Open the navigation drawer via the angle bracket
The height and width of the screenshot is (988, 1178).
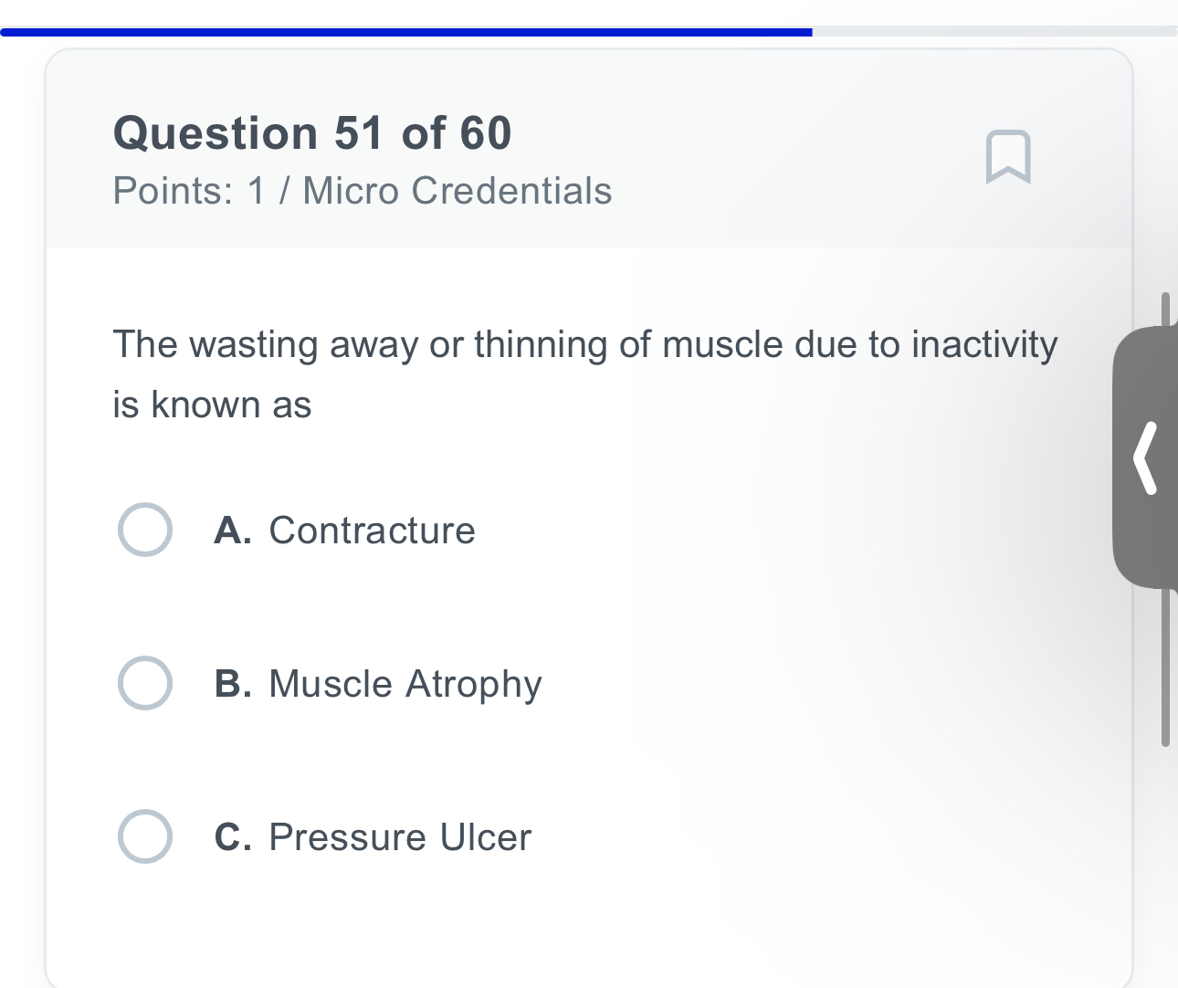pyautogui.click(x=1146, y=457)
